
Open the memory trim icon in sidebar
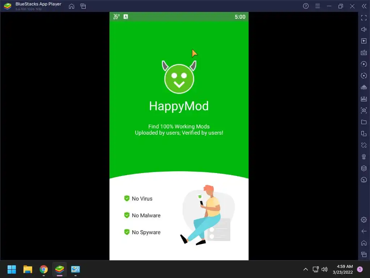tap(364, 87)
